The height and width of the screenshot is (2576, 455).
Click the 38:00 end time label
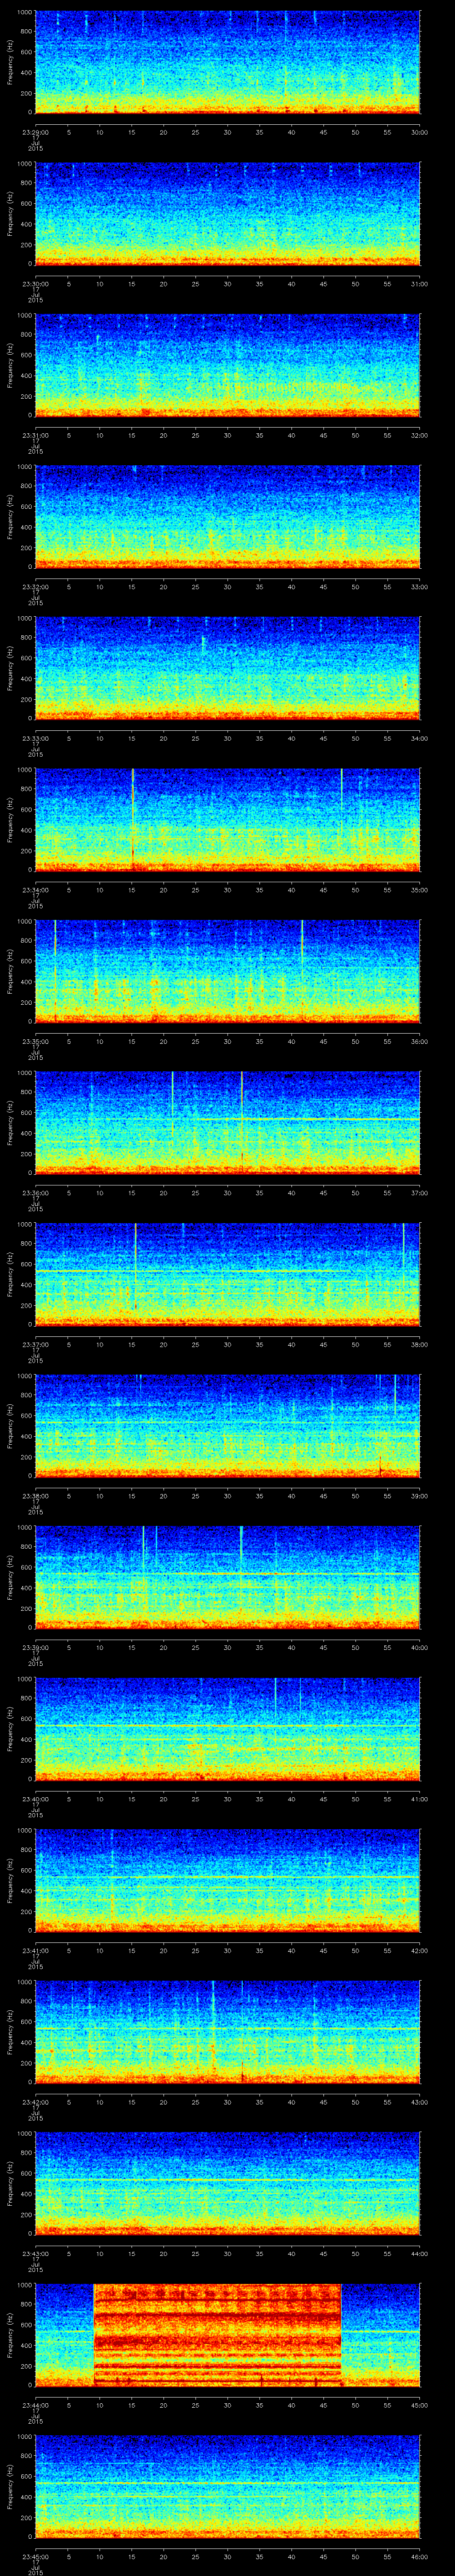(419, 1345)
